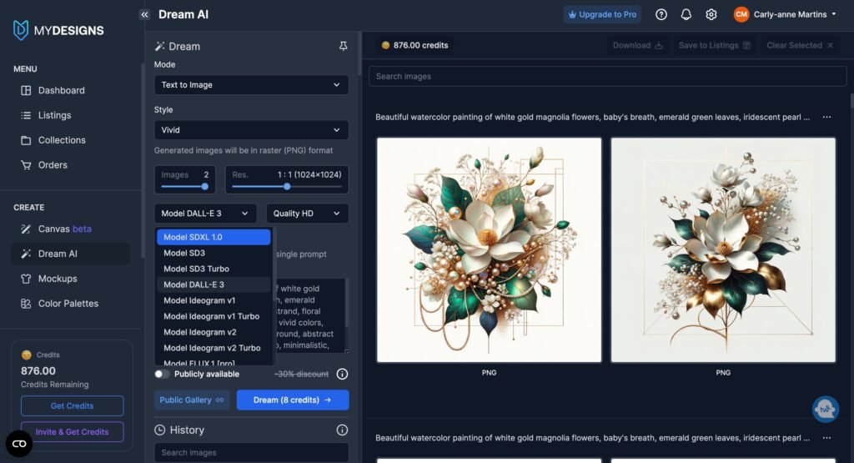854x463 pixels.
Task: Open the Style Vivid dropdown
Action: (251, 130)
